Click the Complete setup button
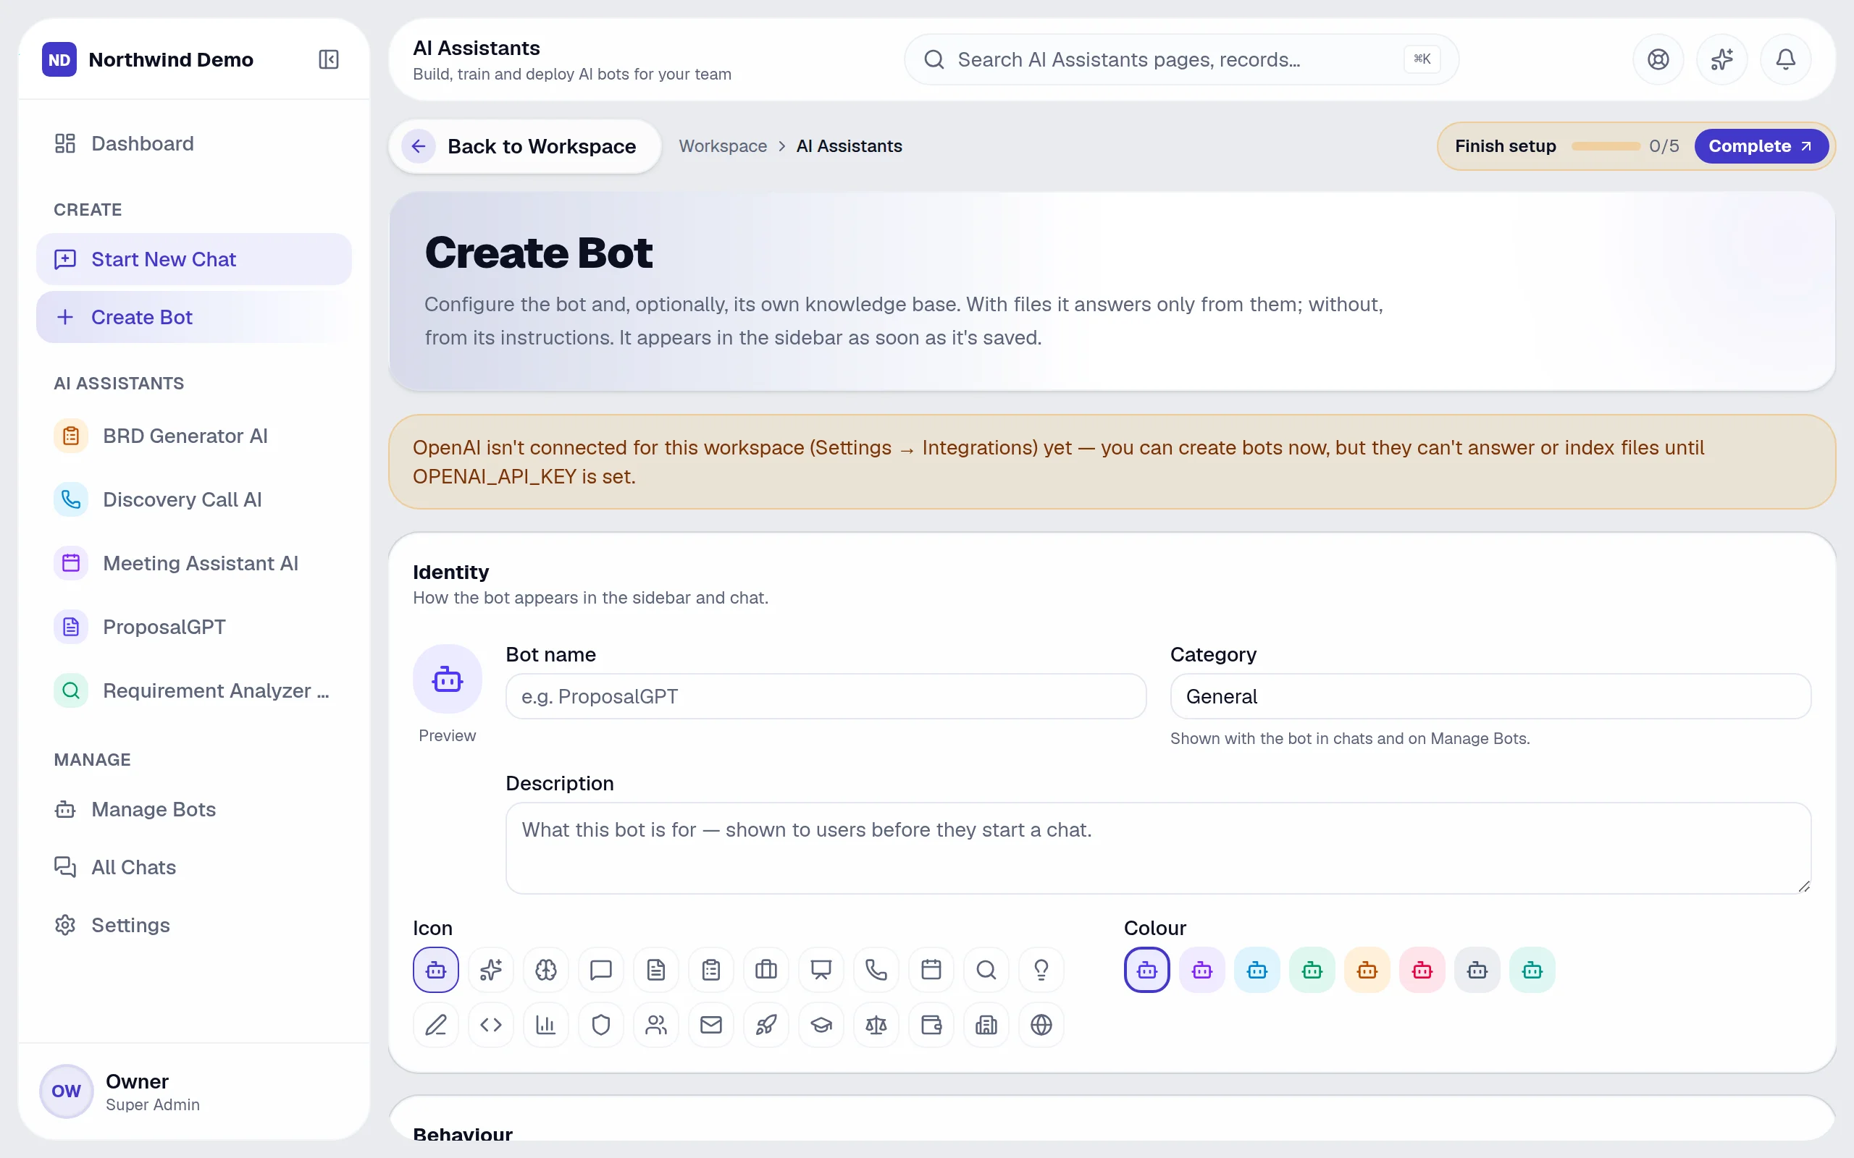Image resolution: width=1854 pixels, height=1158 pixels. [1761, 145]
